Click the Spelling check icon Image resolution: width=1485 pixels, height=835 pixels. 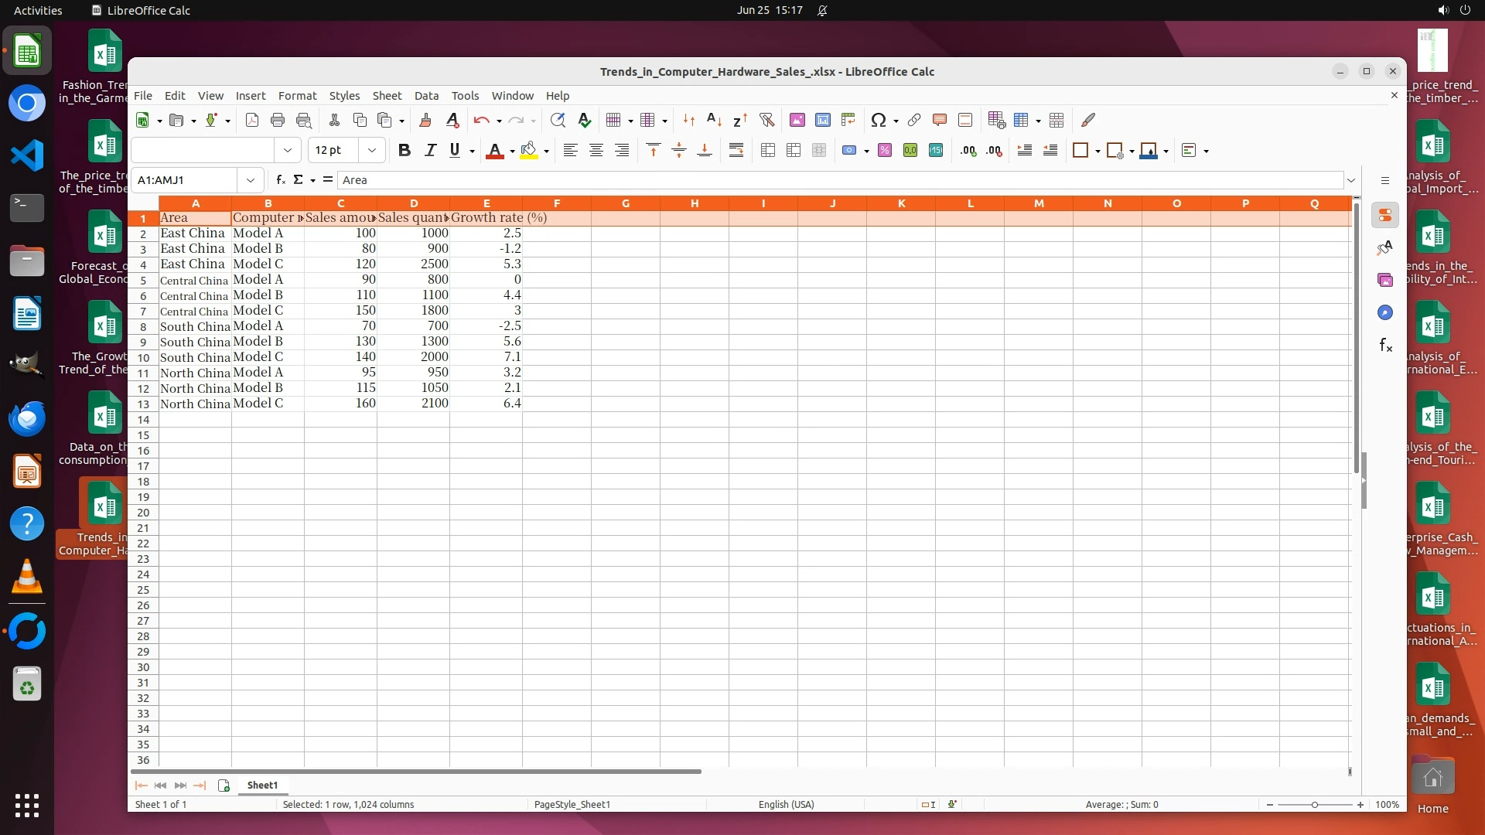point(585,120)
